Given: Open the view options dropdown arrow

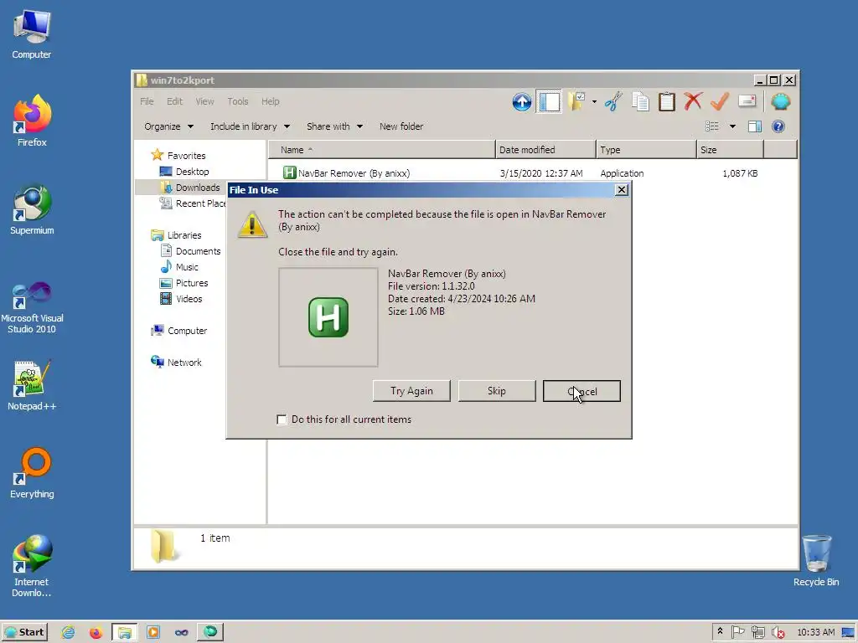Looking at the screenshot, I should 732,127.
